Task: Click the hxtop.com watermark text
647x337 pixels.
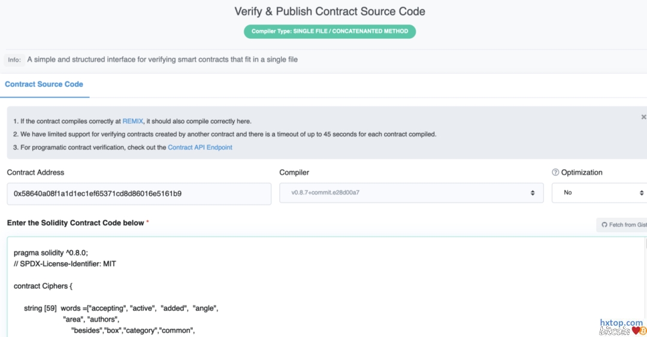Action: (x=621, y=323)
